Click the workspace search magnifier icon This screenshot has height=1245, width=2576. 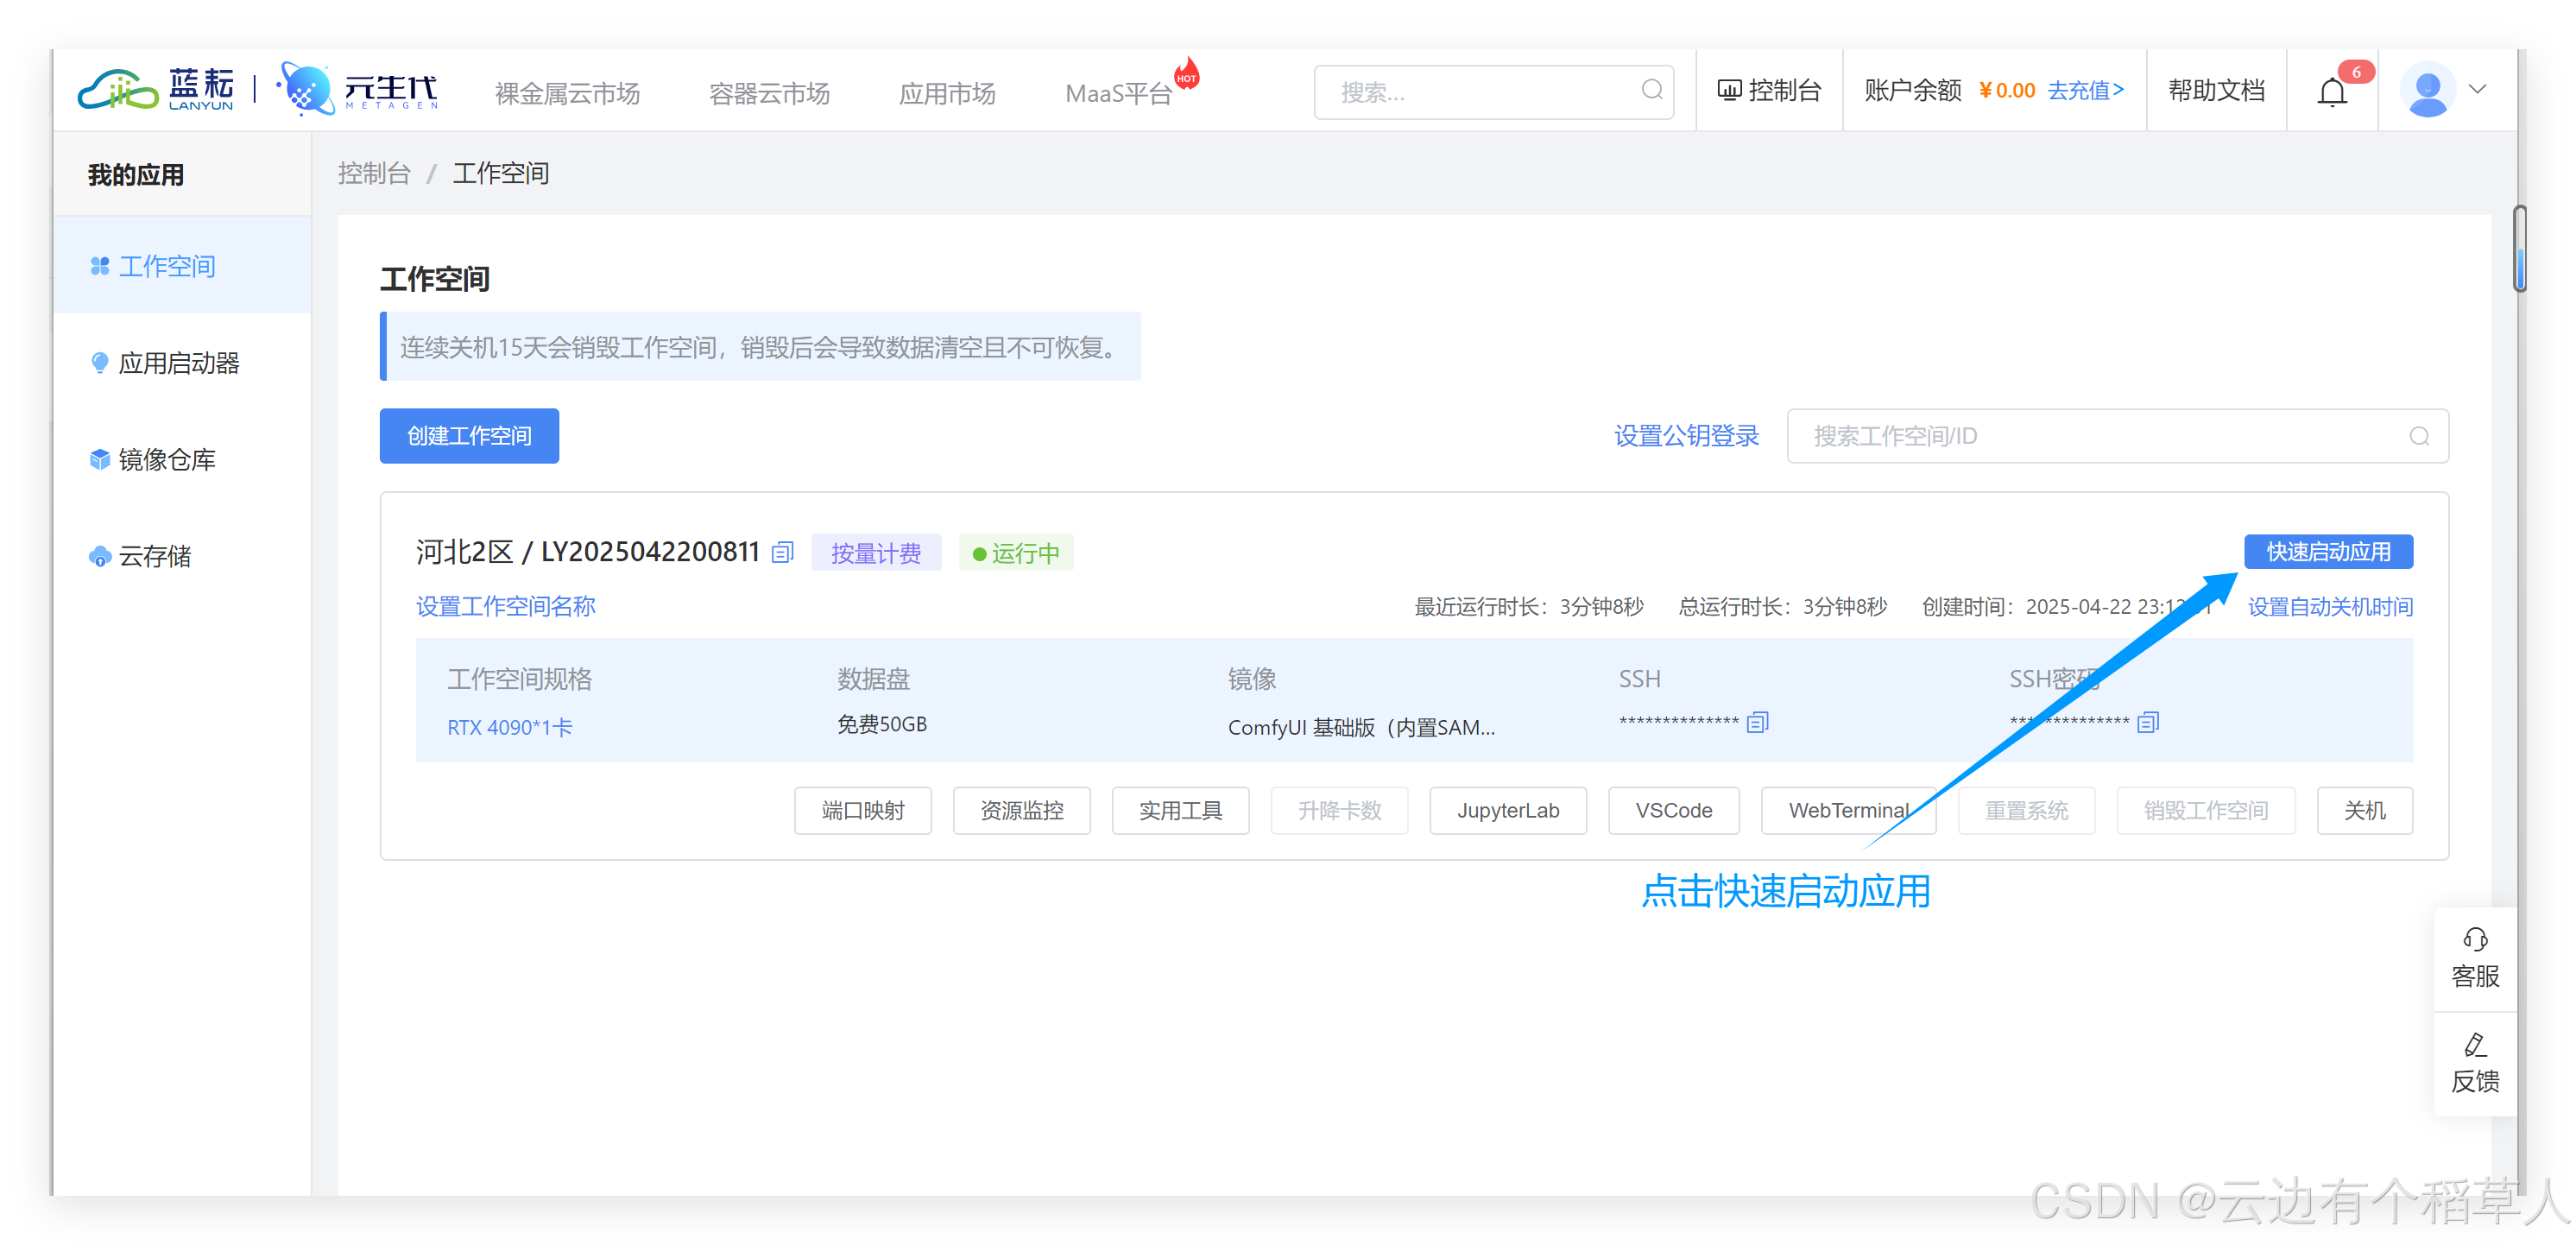tap(2419, 436)
